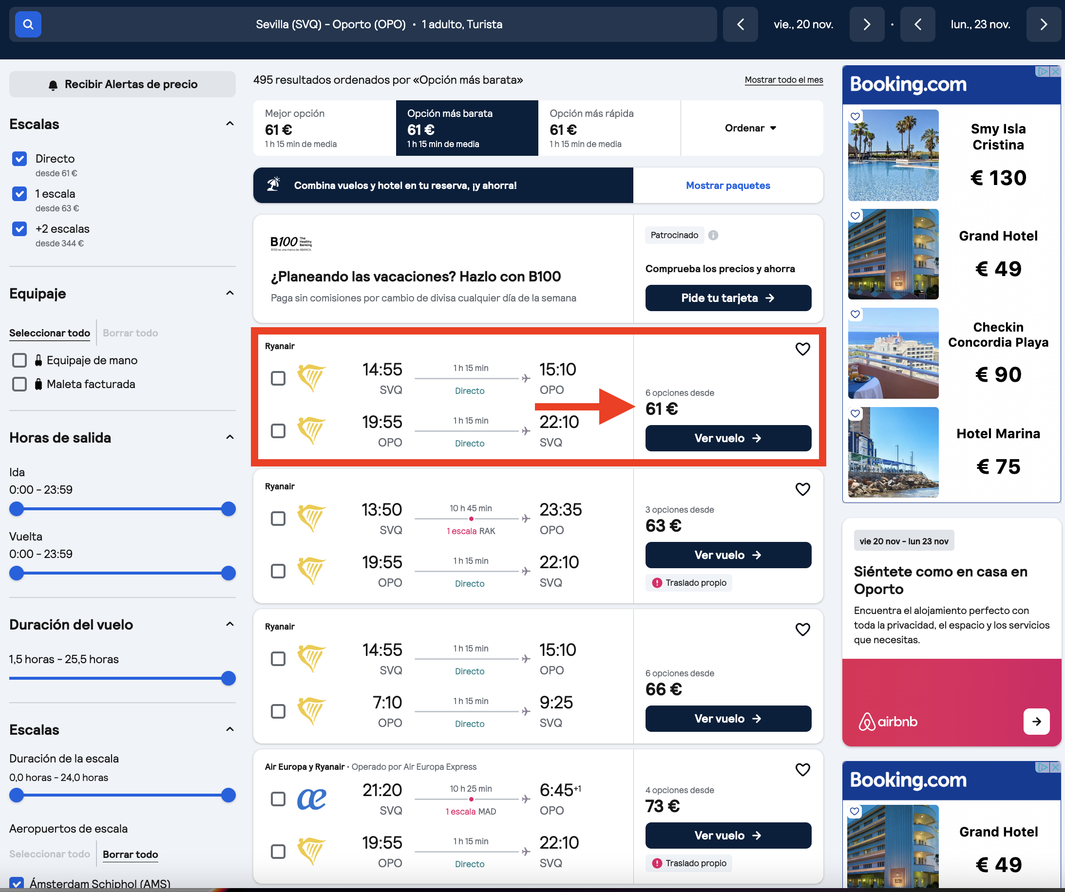1065x892 pixels.
Task: Check Equipaje de mano option
Action: coord(19,360)
